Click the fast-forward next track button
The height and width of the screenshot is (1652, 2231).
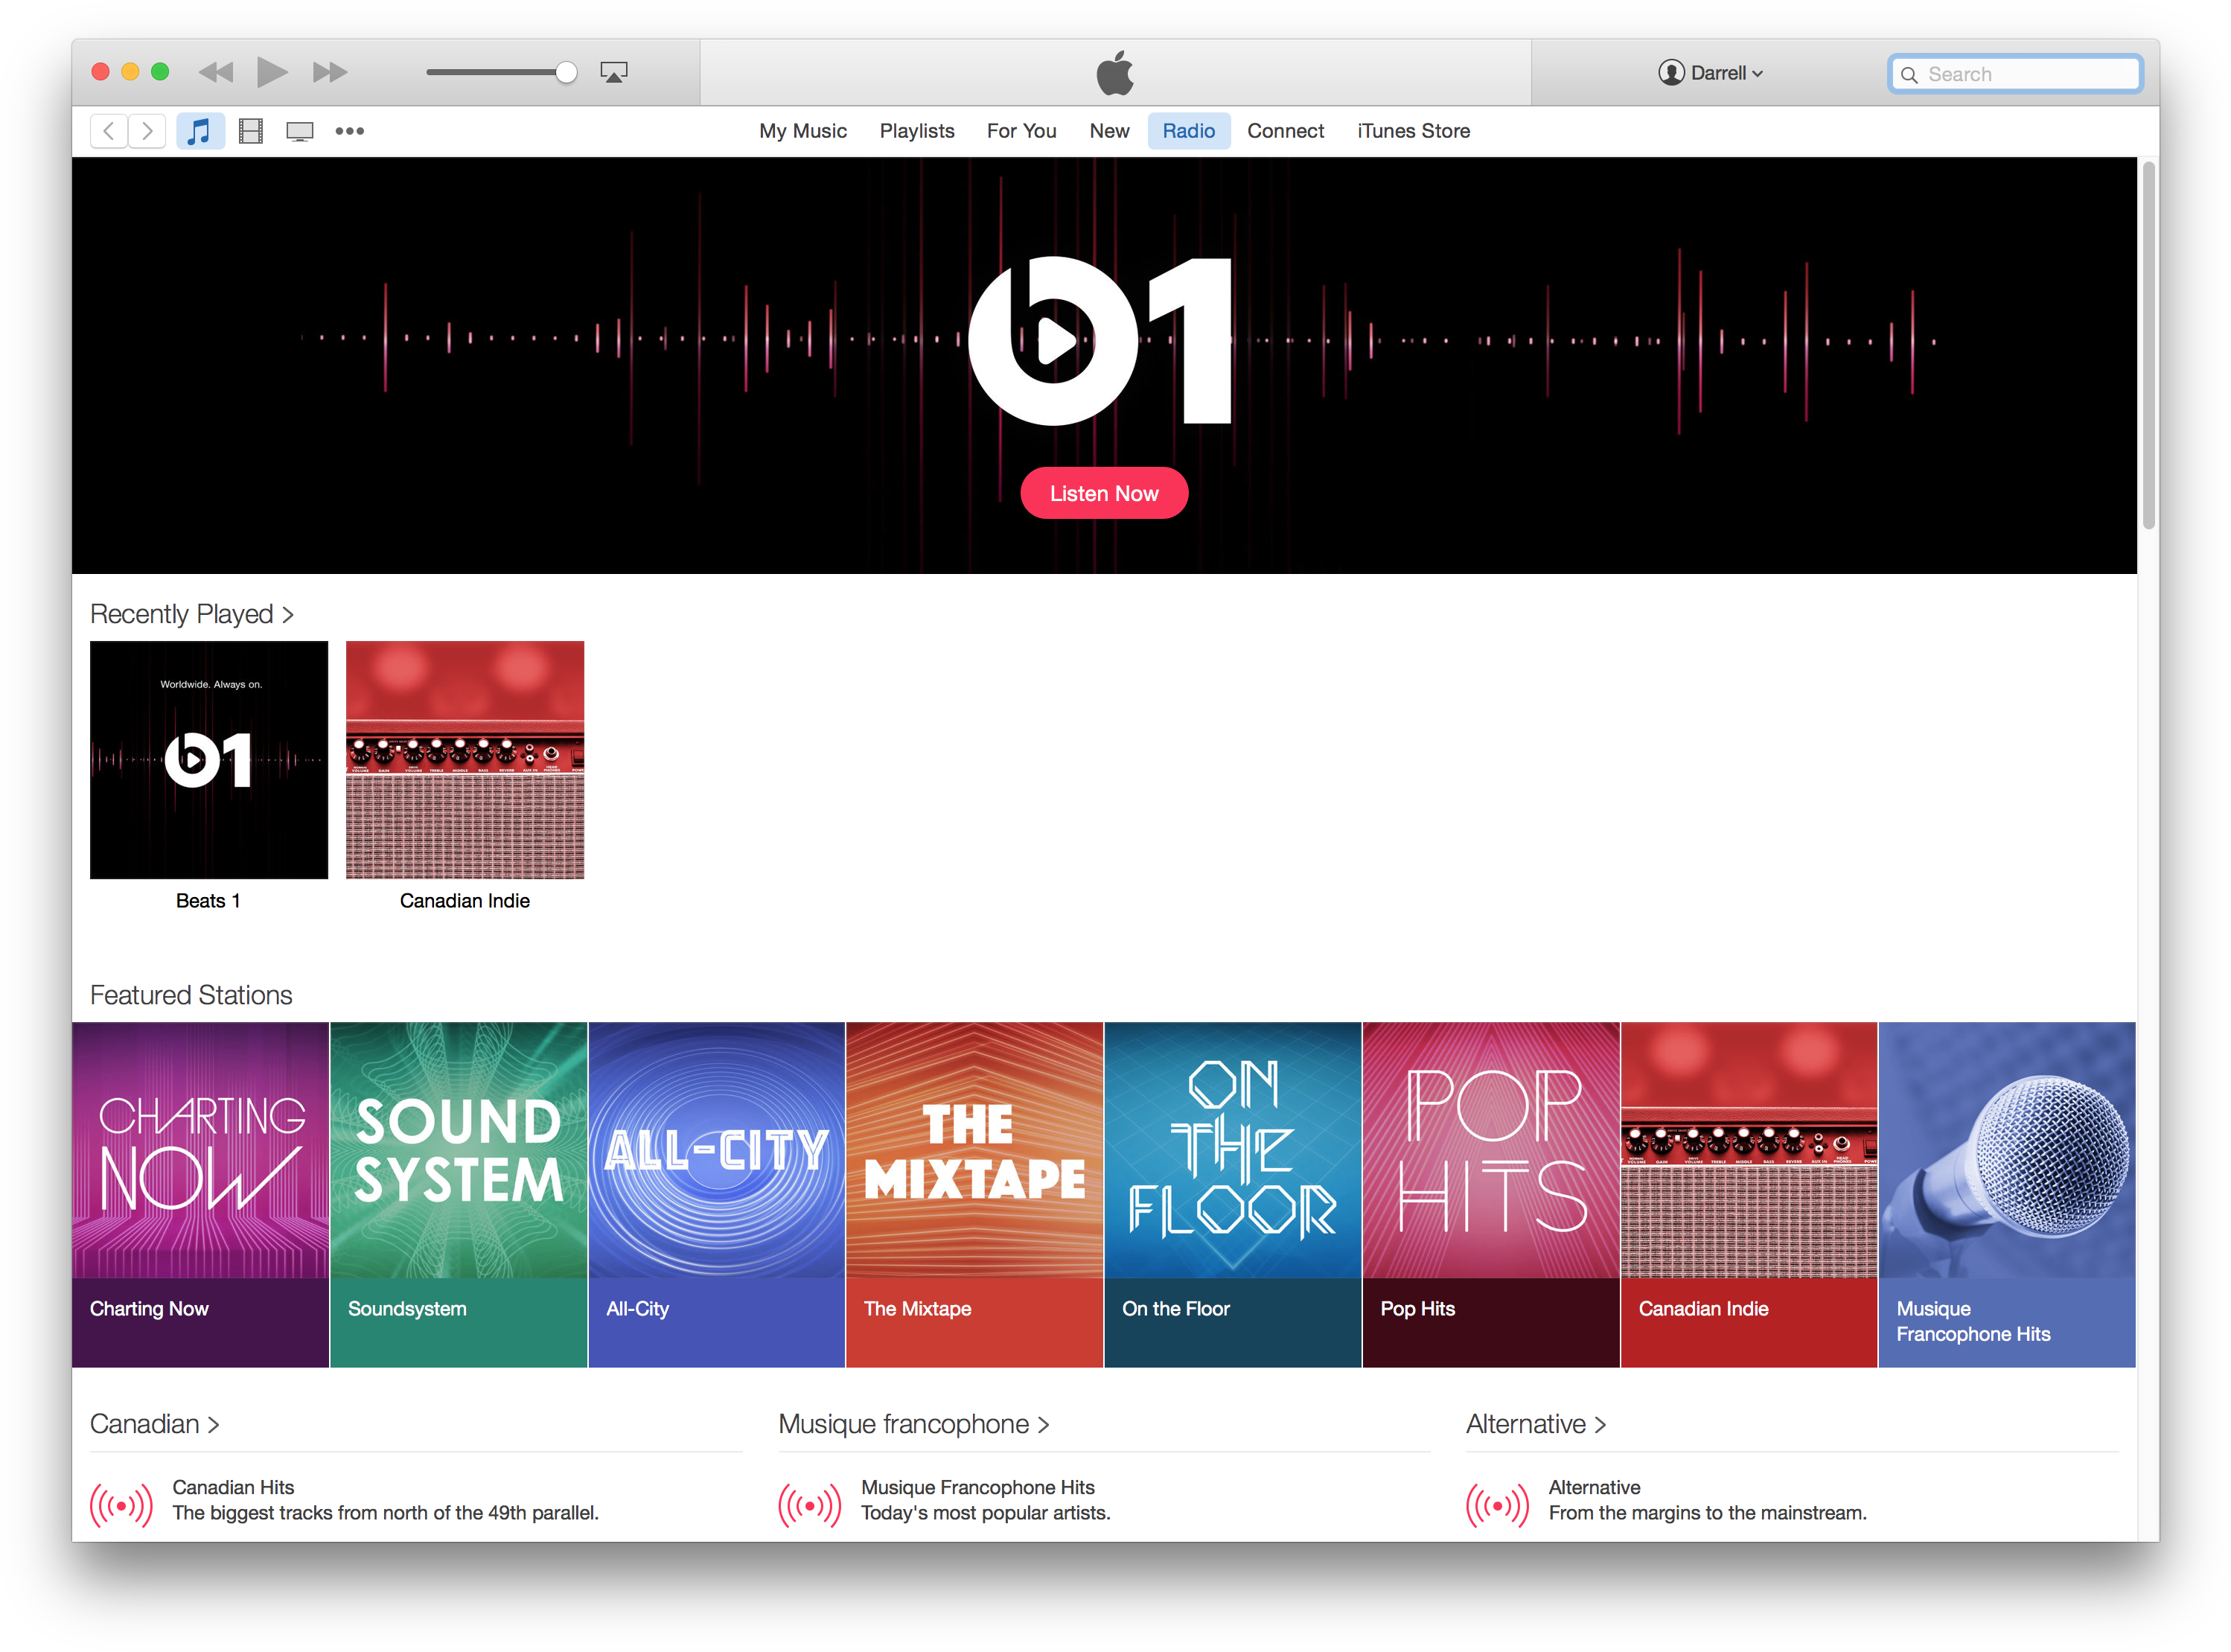[x=329, y=72]
